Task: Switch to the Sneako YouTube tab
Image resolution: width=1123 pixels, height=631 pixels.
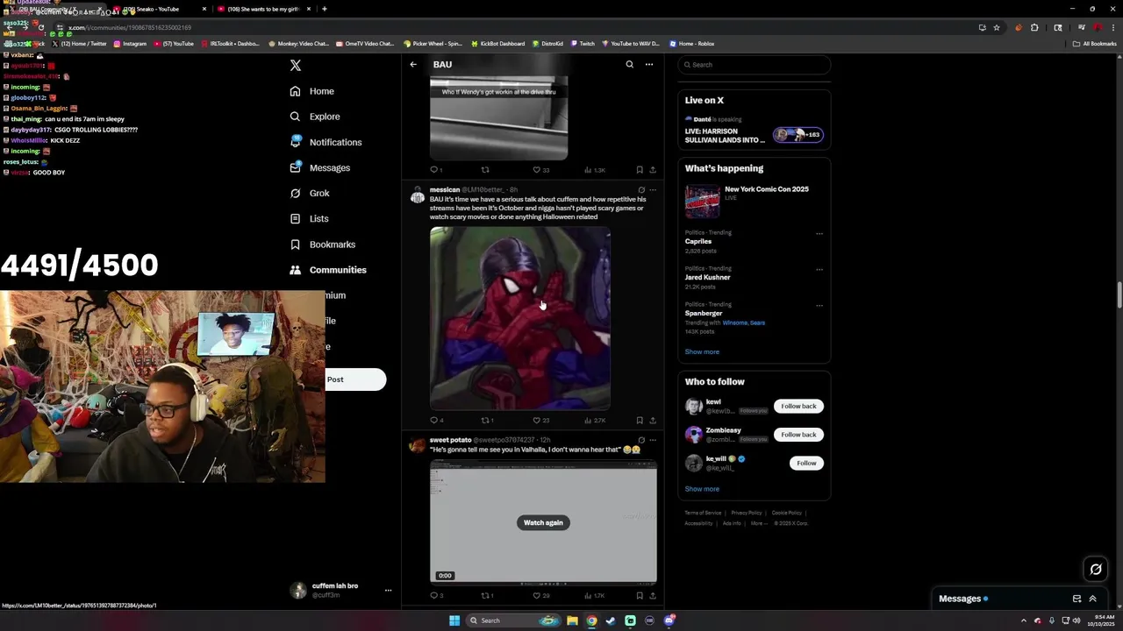Action: click(x=158, y=9)
